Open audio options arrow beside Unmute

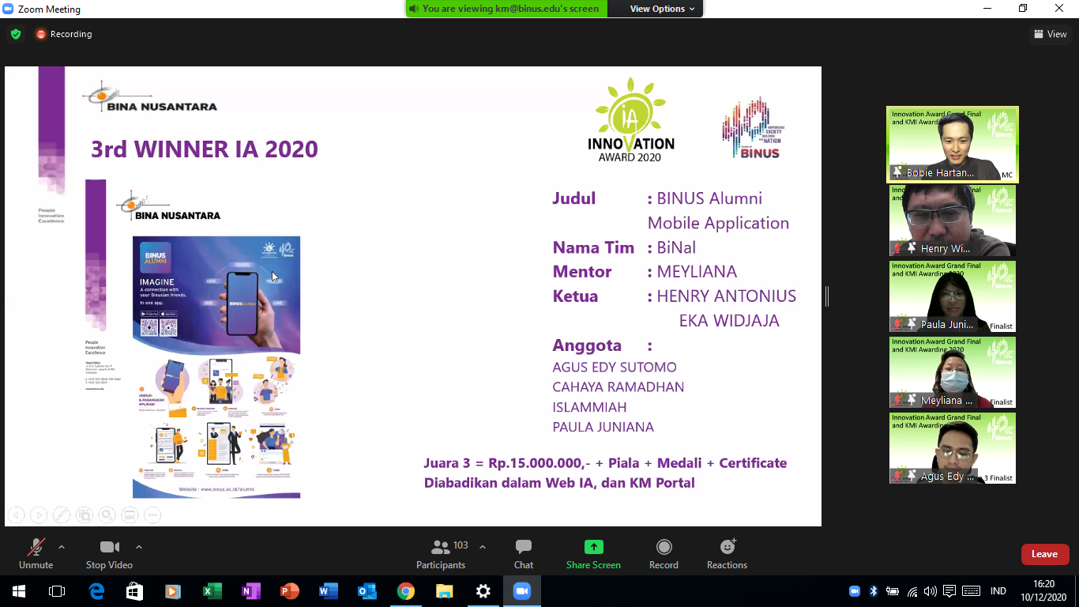click(62, 547)
